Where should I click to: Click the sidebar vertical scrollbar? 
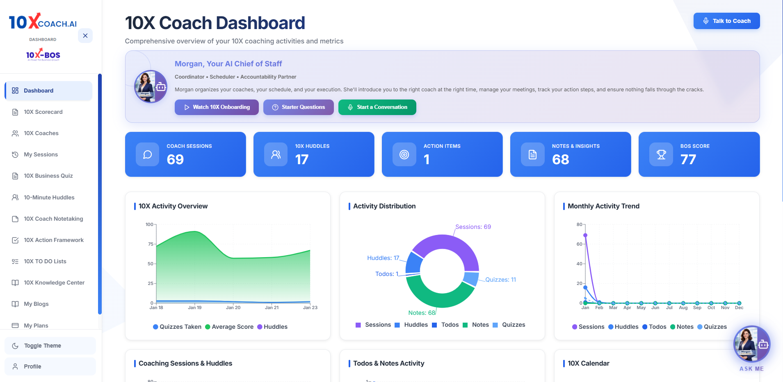(100, 194)
